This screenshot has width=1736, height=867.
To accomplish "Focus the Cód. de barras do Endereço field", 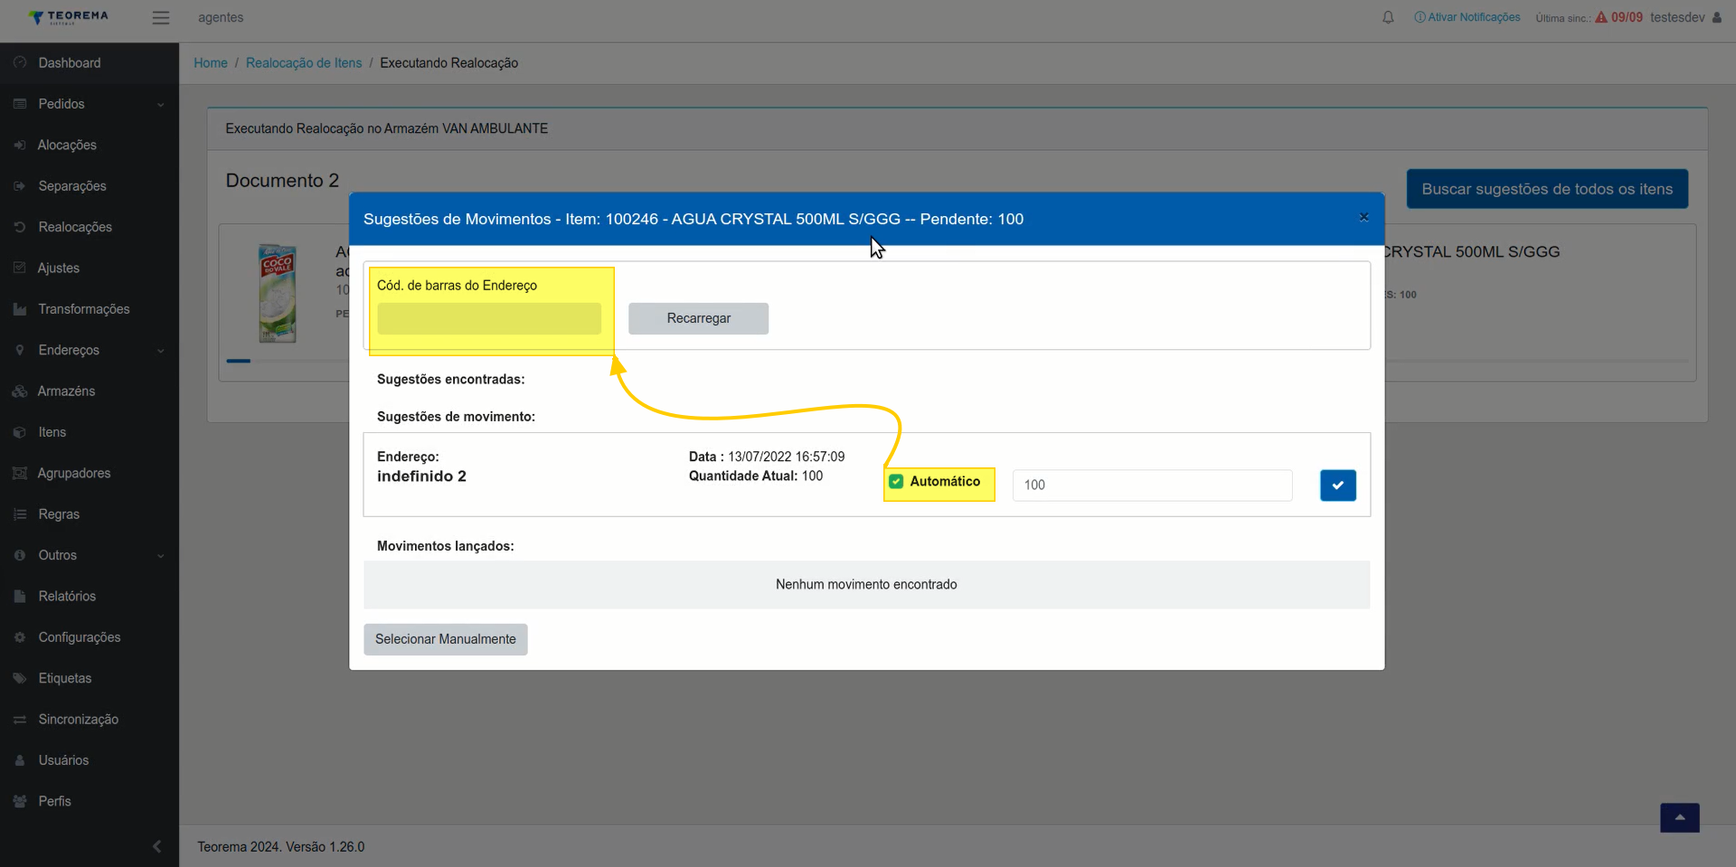I will (489, 318).
